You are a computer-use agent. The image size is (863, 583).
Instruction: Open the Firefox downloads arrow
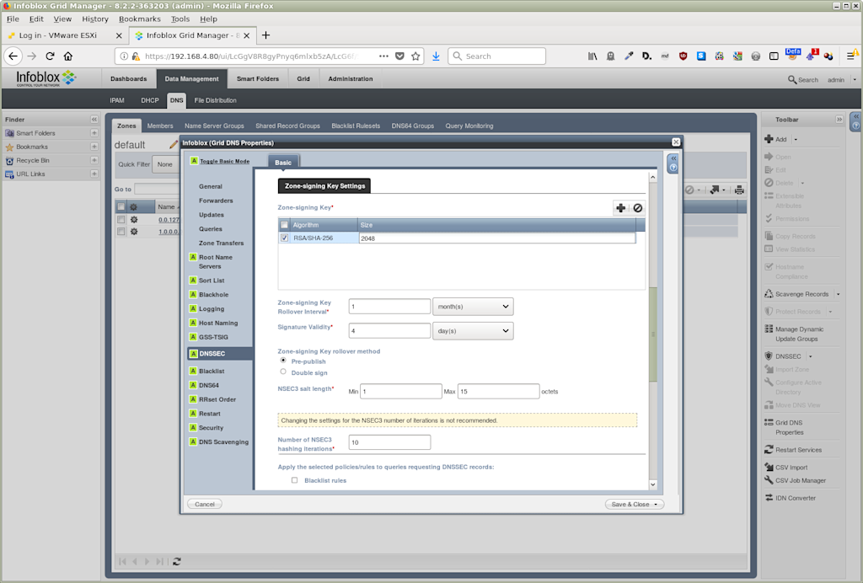[436, 56]
